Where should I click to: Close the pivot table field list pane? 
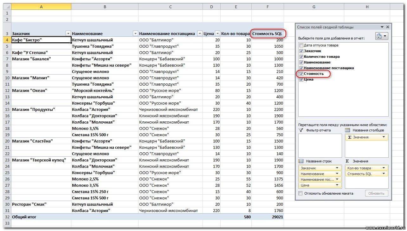click(x=388, y=27)
